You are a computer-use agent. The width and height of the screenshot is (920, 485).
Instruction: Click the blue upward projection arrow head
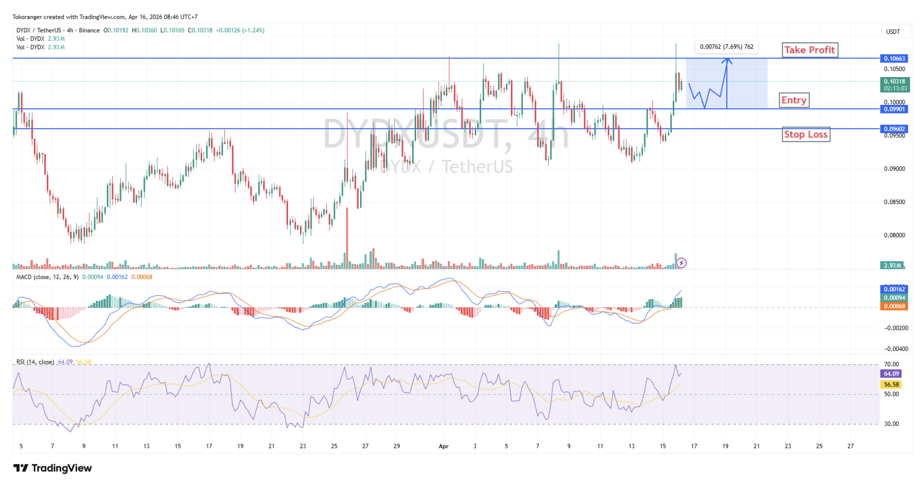tap(727, 60)
